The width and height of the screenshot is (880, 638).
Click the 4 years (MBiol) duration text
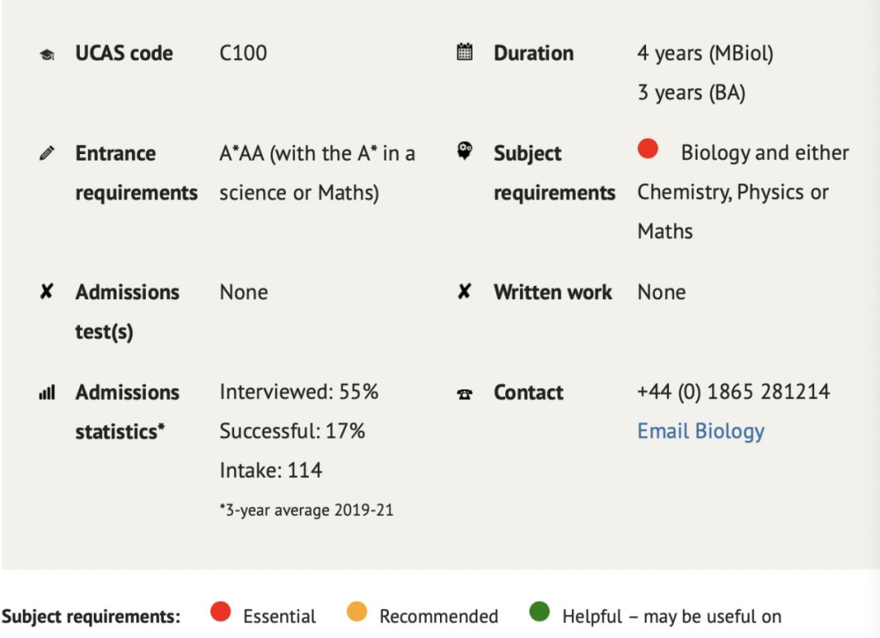705,53
